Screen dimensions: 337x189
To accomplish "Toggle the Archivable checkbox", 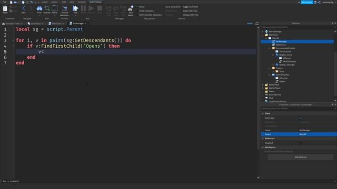I will click(301, 118).
